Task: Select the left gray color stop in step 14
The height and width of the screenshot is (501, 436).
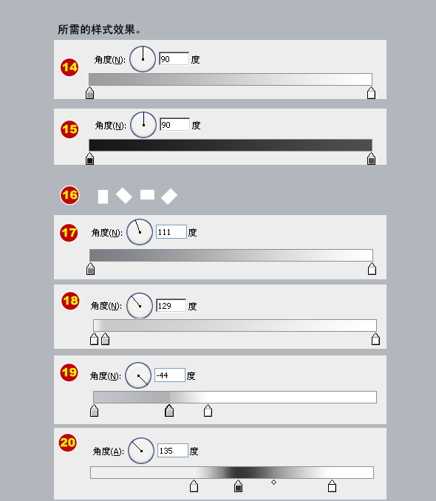Action: coord(90,93)
